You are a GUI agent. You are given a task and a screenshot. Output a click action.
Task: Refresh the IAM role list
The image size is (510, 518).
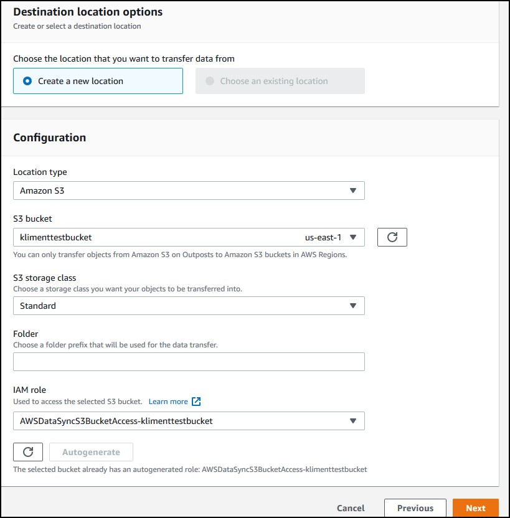[x=28, y=452]
